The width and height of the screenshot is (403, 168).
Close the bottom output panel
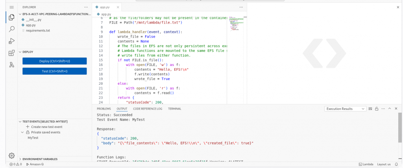(x=396, y=109)
